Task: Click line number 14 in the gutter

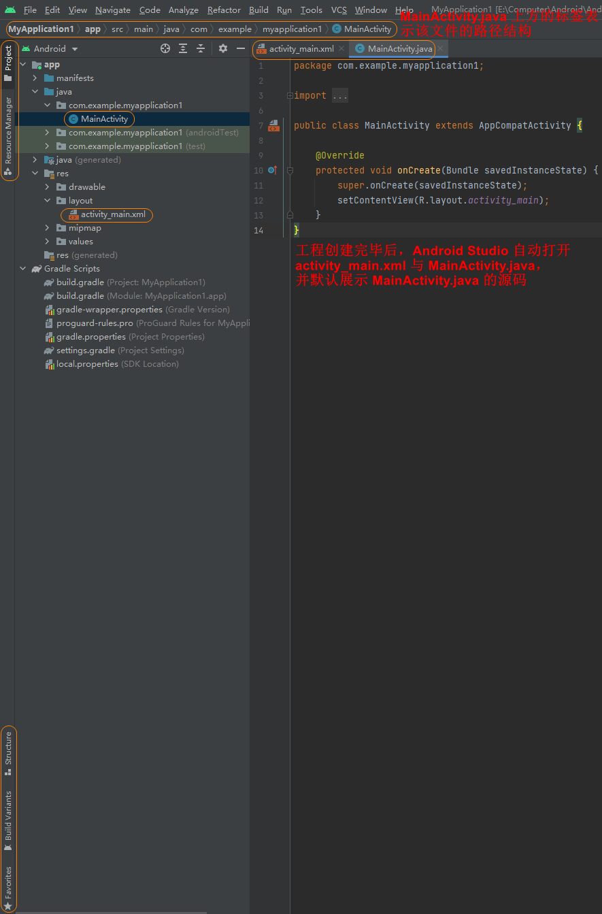Action: click(258, 231)
